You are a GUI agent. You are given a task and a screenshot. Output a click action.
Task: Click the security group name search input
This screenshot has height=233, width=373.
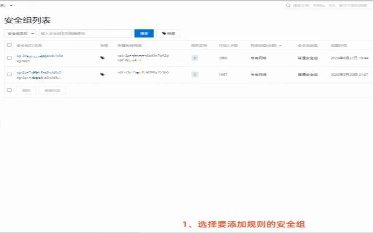(x=85, y=34)
